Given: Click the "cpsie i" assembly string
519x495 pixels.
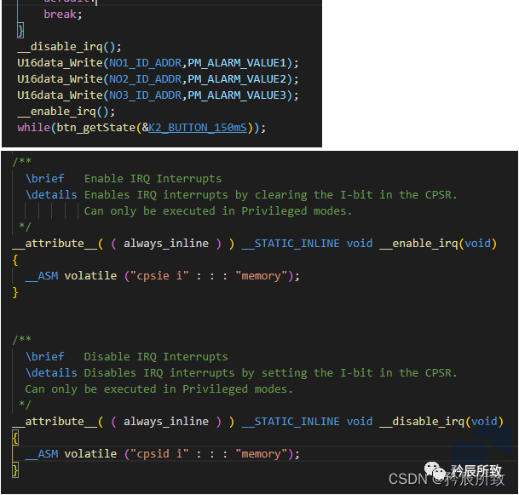Looking at the screenshot, I should pos(159,276).
